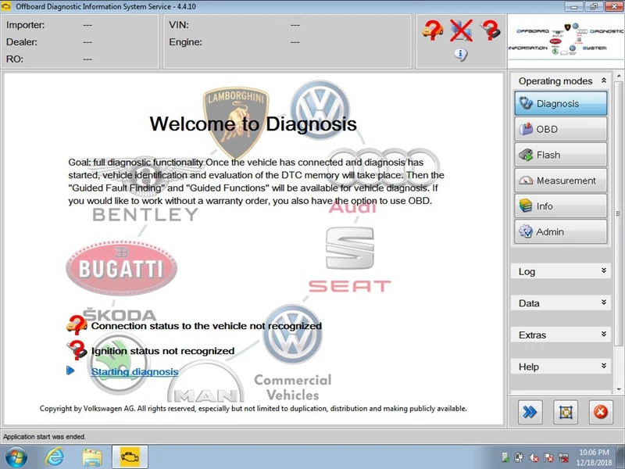Select the Diagnosis operating mode

point(561,104)
